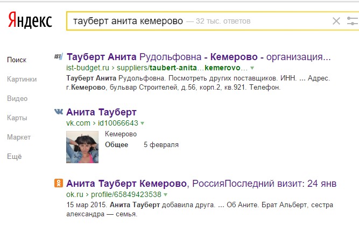Select the Поиск tab
Screen dimensions: 359x226
(17, 60)
